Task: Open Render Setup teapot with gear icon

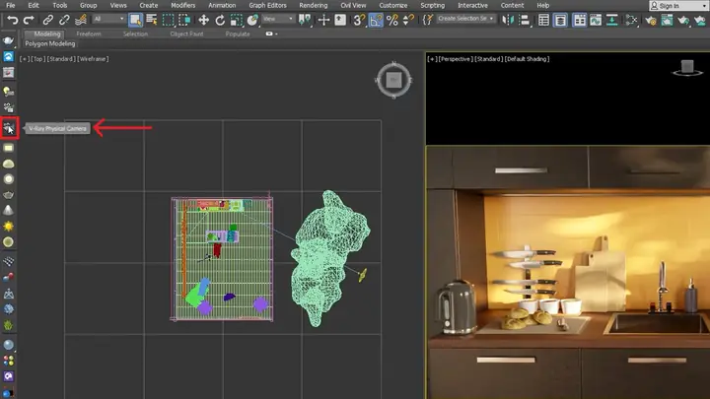Action: click(650, 20)
